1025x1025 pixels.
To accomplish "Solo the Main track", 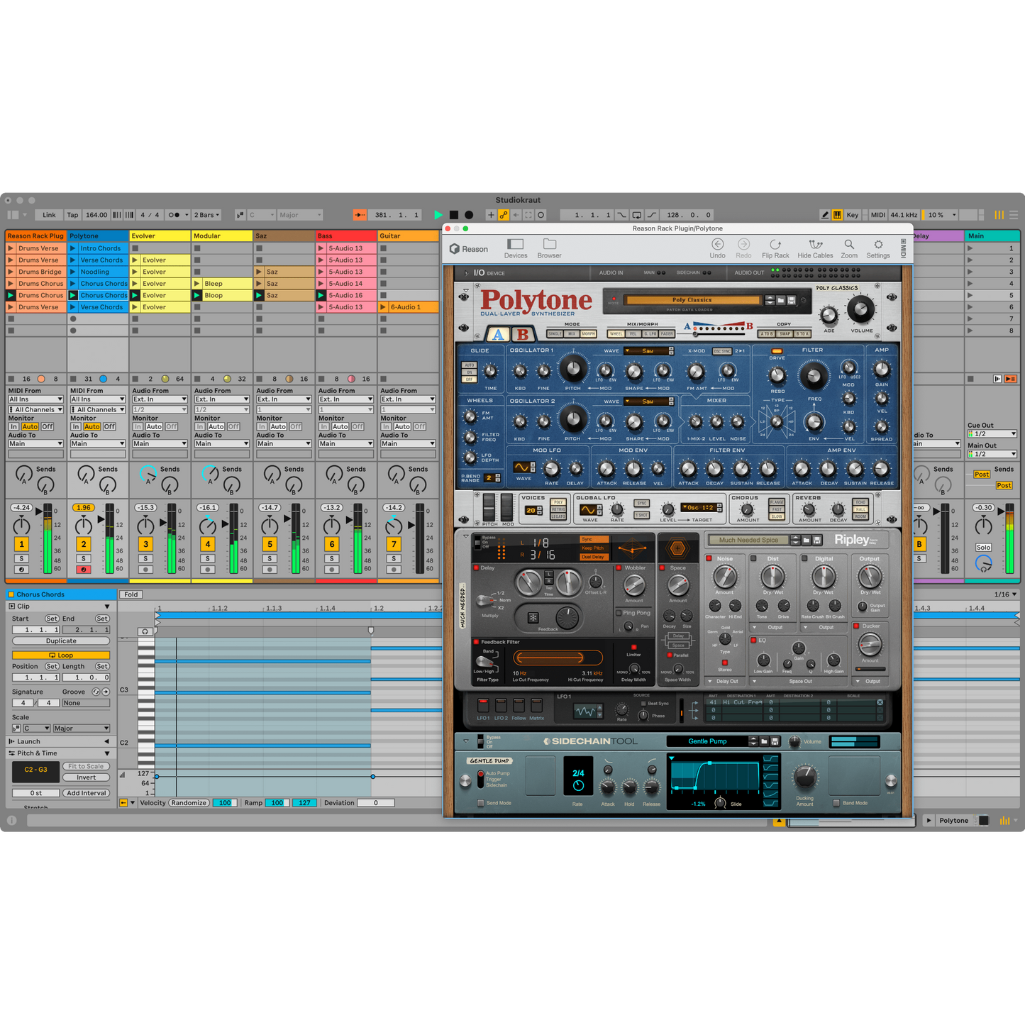I will pyautogui.click(x=983, y=547).
